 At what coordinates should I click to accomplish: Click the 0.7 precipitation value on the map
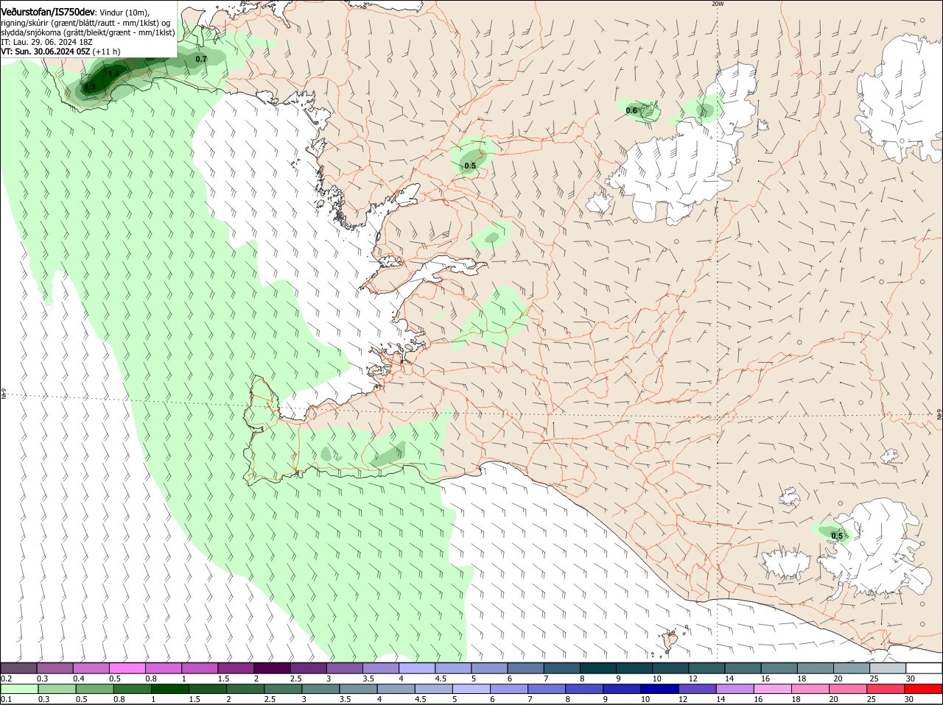201,59
